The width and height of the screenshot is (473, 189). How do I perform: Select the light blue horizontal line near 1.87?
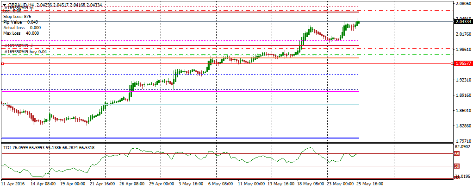point(180,104)
